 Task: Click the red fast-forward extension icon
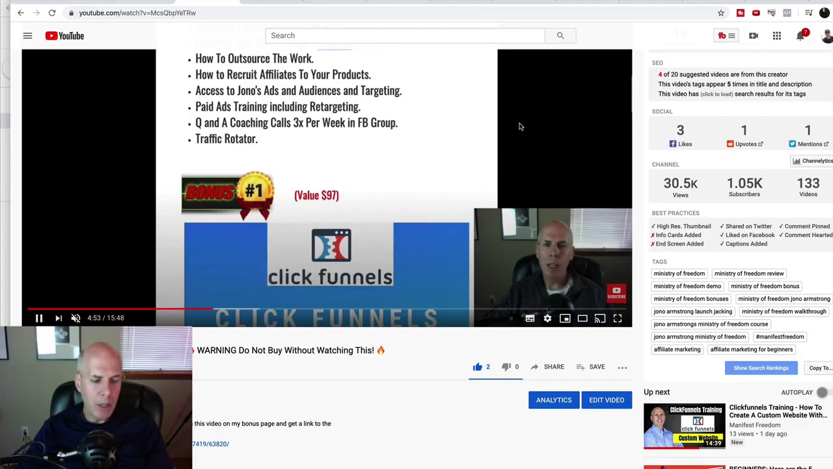pyautogui.click(x=756, y=12)
